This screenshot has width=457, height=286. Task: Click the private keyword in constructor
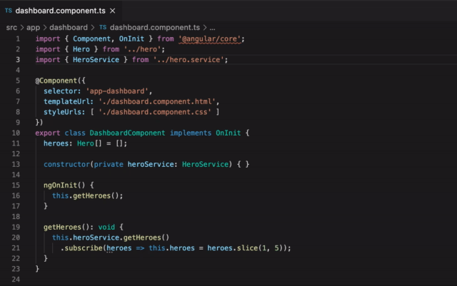(109, 165)
